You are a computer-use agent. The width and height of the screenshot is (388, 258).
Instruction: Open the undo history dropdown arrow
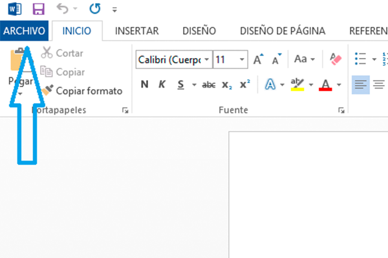75,9
